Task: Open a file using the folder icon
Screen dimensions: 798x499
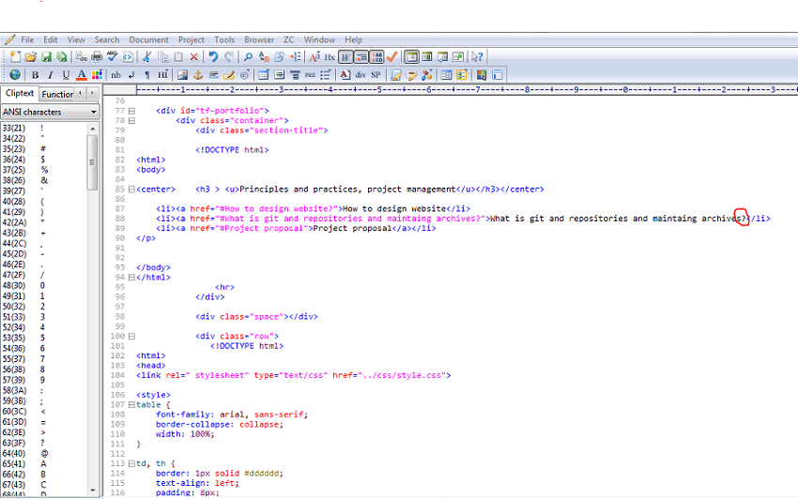Action: tap(31, 57)
